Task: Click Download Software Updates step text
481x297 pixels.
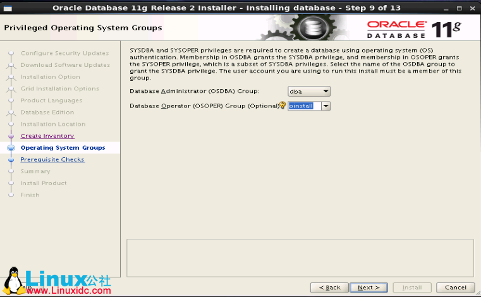Action: (65, 65)
